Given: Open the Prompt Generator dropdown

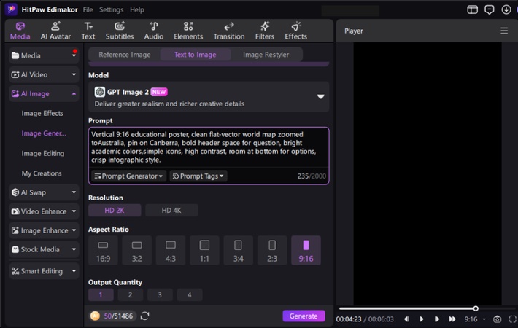Looking at the screenshot, I should tap(128, 176).
